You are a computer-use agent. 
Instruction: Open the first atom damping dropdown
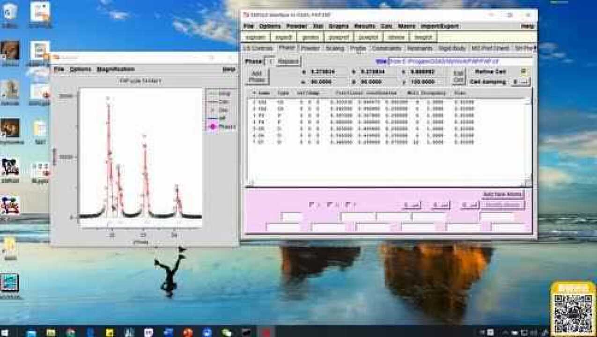pyautogui.click(x=412, y=205)
